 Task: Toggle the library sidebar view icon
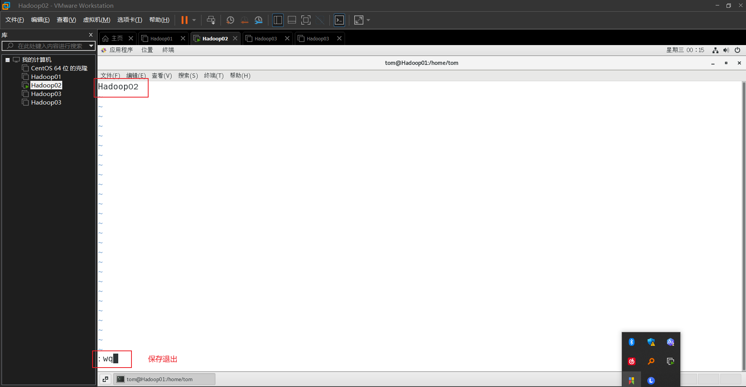pyautogui.click(x=278, y=20)
